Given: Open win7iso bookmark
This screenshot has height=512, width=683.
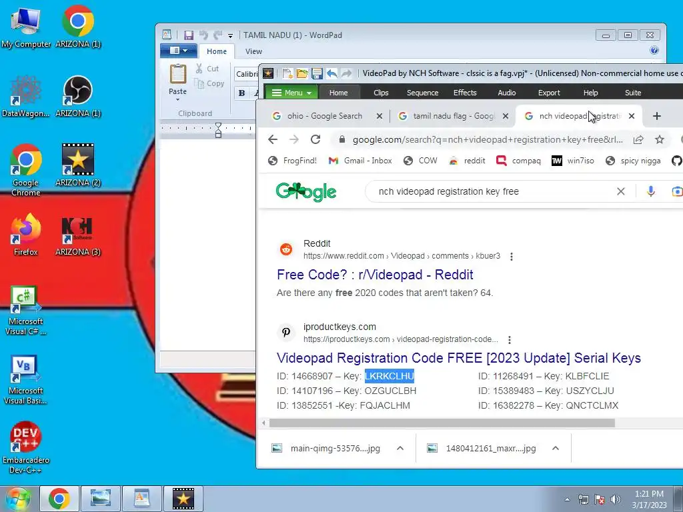Looking at the screenshot, I should [573, 161].
